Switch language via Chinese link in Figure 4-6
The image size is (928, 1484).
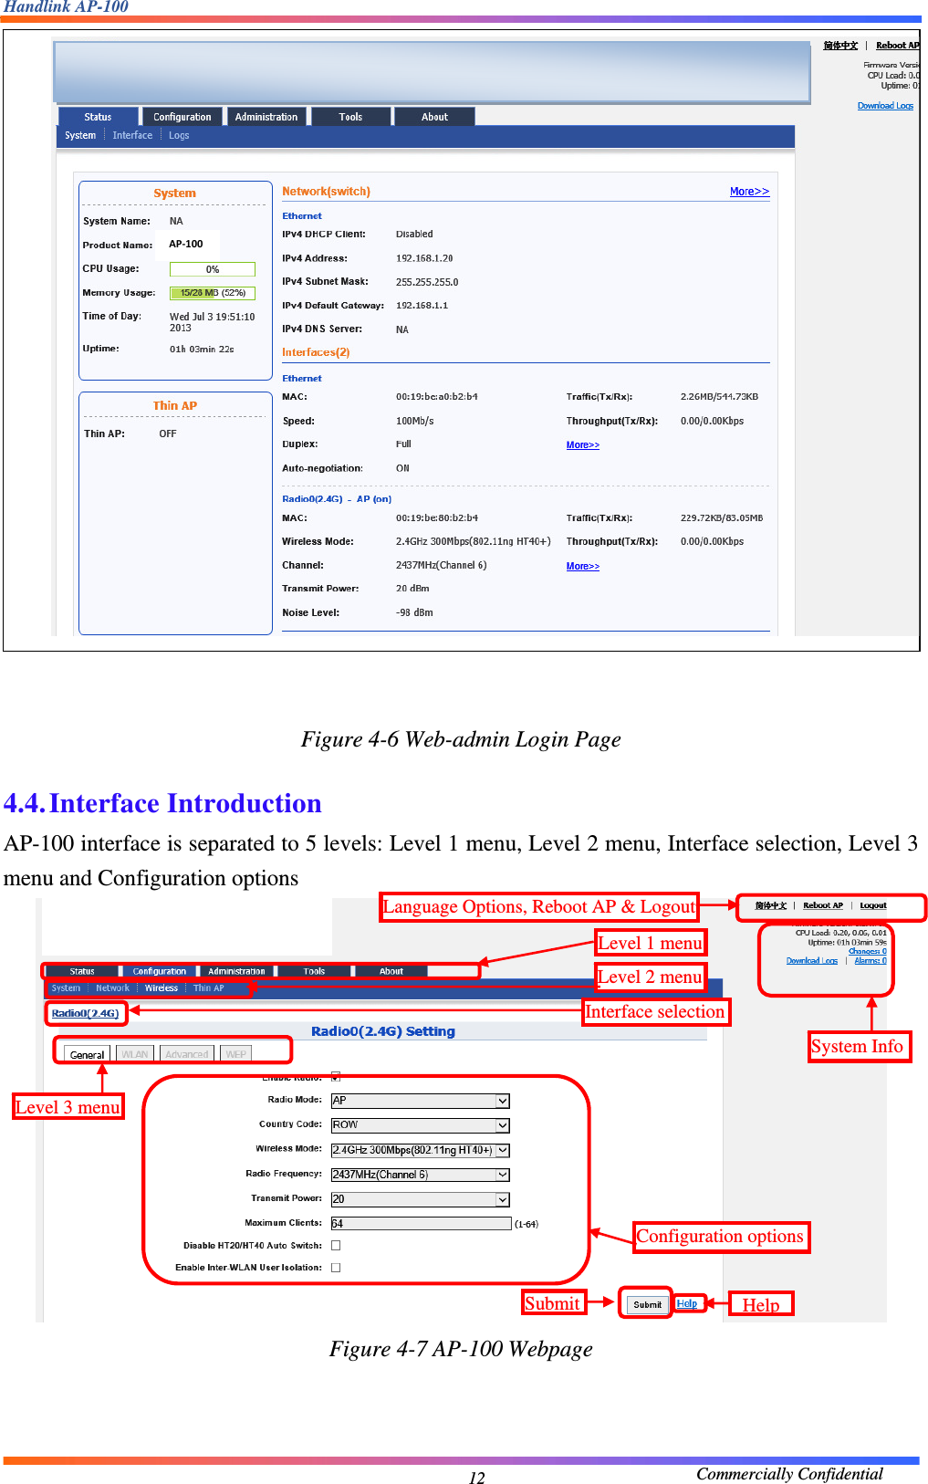(x=840, y=46)
